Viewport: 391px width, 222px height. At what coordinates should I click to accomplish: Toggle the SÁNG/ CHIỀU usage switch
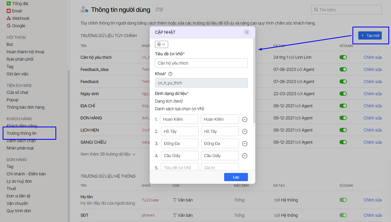click(343, 142)
